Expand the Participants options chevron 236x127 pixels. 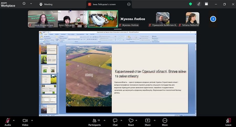point(104,120)
